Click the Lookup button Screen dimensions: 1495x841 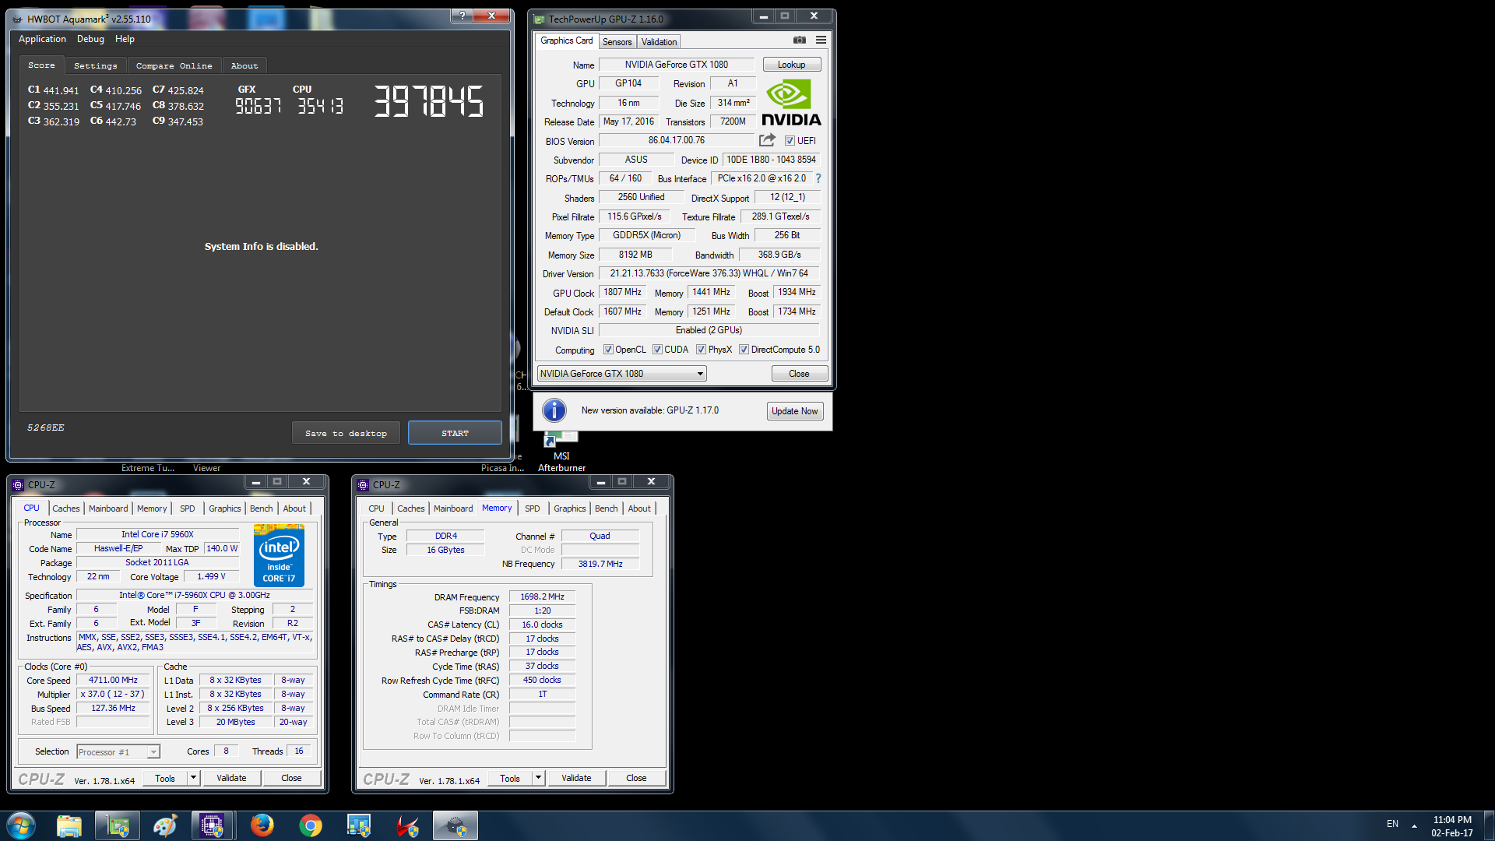(791, 65)
